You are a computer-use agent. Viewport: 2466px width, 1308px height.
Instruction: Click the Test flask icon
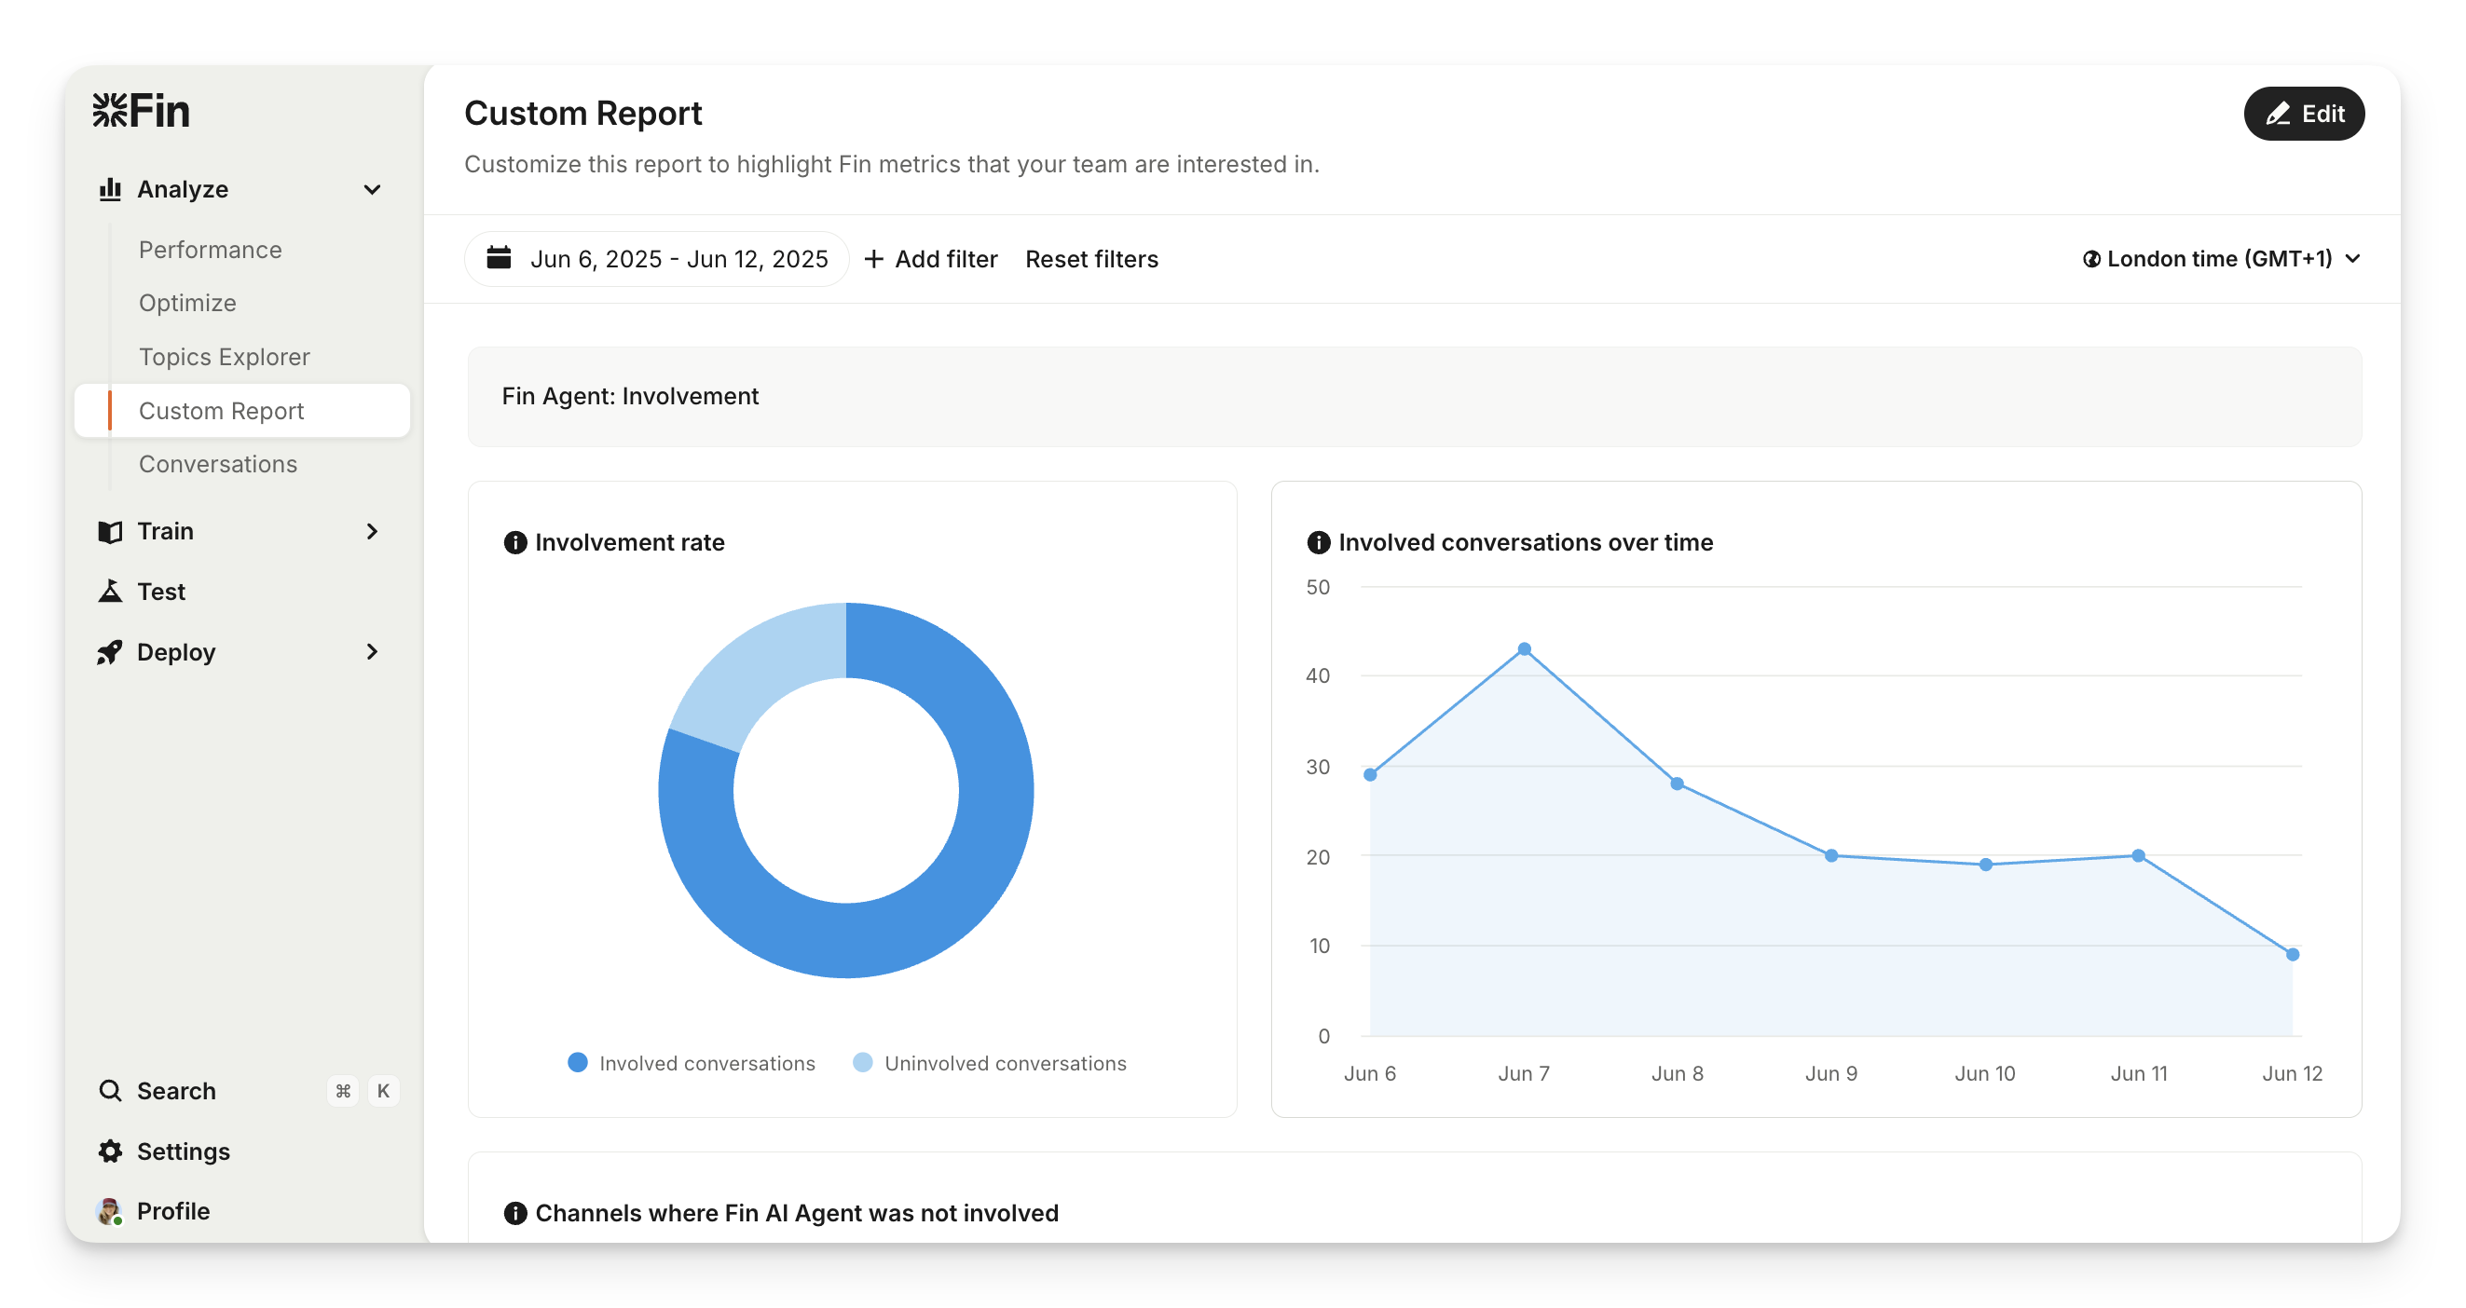110,592
